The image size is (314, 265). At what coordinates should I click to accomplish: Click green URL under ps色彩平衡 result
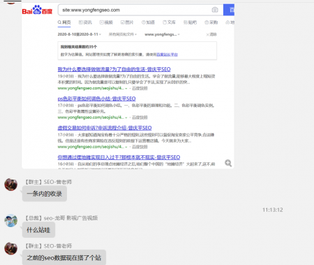pyautogui.click(x=91, y=117)
